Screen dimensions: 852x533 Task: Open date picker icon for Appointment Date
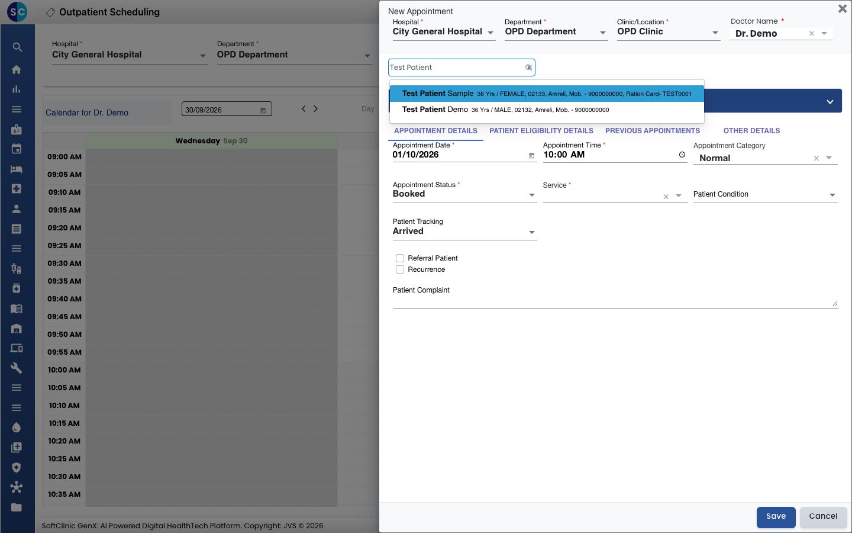[x=531, y=156]
